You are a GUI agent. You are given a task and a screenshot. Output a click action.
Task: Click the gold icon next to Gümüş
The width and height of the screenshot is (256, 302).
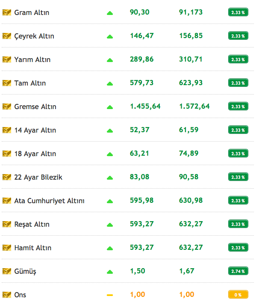(7, 271)
